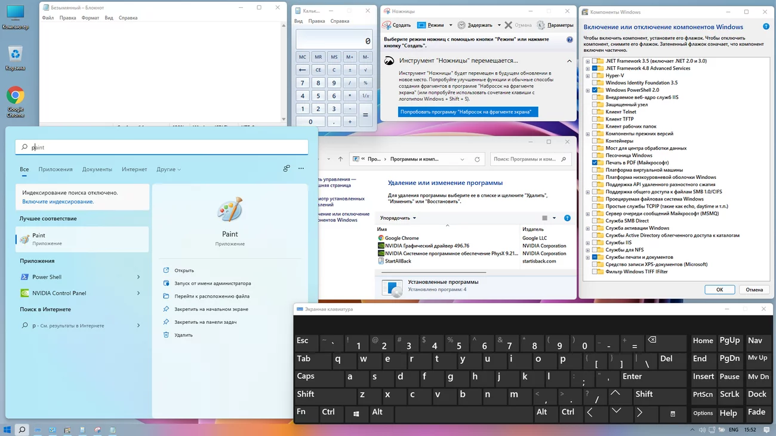This screenshot has height=436, width=776.
Task: Open the 'Компьютер' desktop icon
Action: tap(15, 13)
